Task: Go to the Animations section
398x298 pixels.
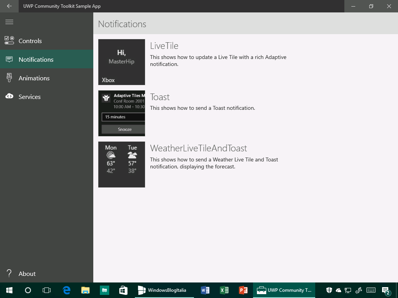Action: tap(47, 78)
